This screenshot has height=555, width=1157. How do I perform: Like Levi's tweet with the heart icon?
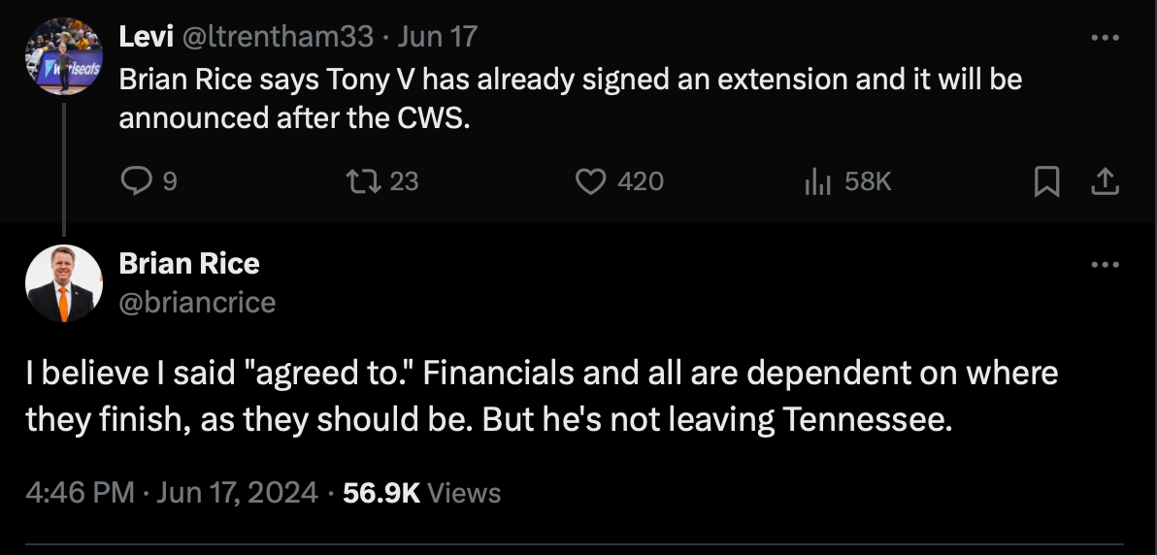[591, 181]
